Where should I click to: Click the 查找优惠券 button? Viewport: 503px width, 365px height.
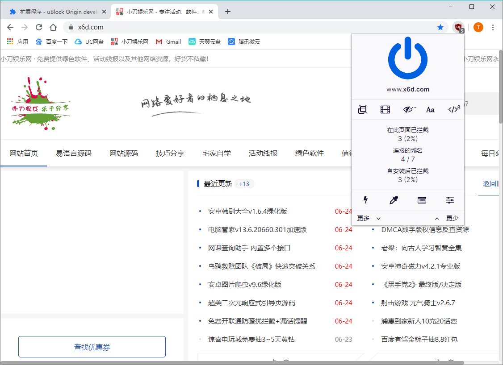click(x=92, y=347)
